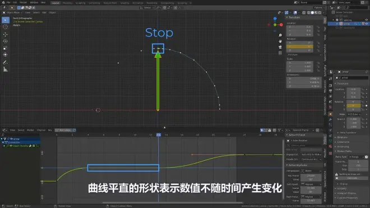The height and width of the screenshot is (208, 370).
Task: Open the Object properties tab icon
Action: 330,114
